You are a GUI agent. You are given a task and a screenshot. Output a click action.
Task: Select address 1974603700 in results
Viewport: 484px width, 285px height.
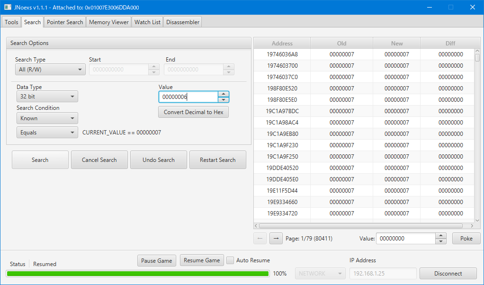coord(282,66)
